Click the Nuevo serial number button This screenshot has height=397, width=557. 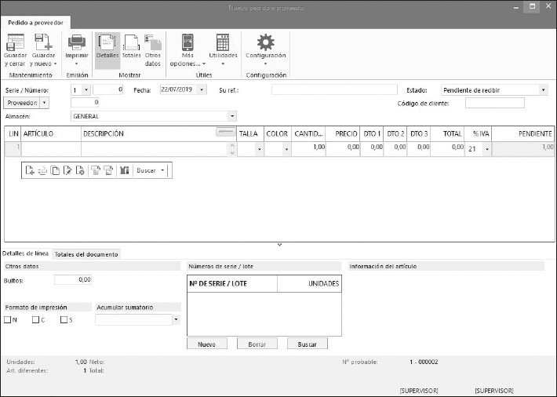206,344
